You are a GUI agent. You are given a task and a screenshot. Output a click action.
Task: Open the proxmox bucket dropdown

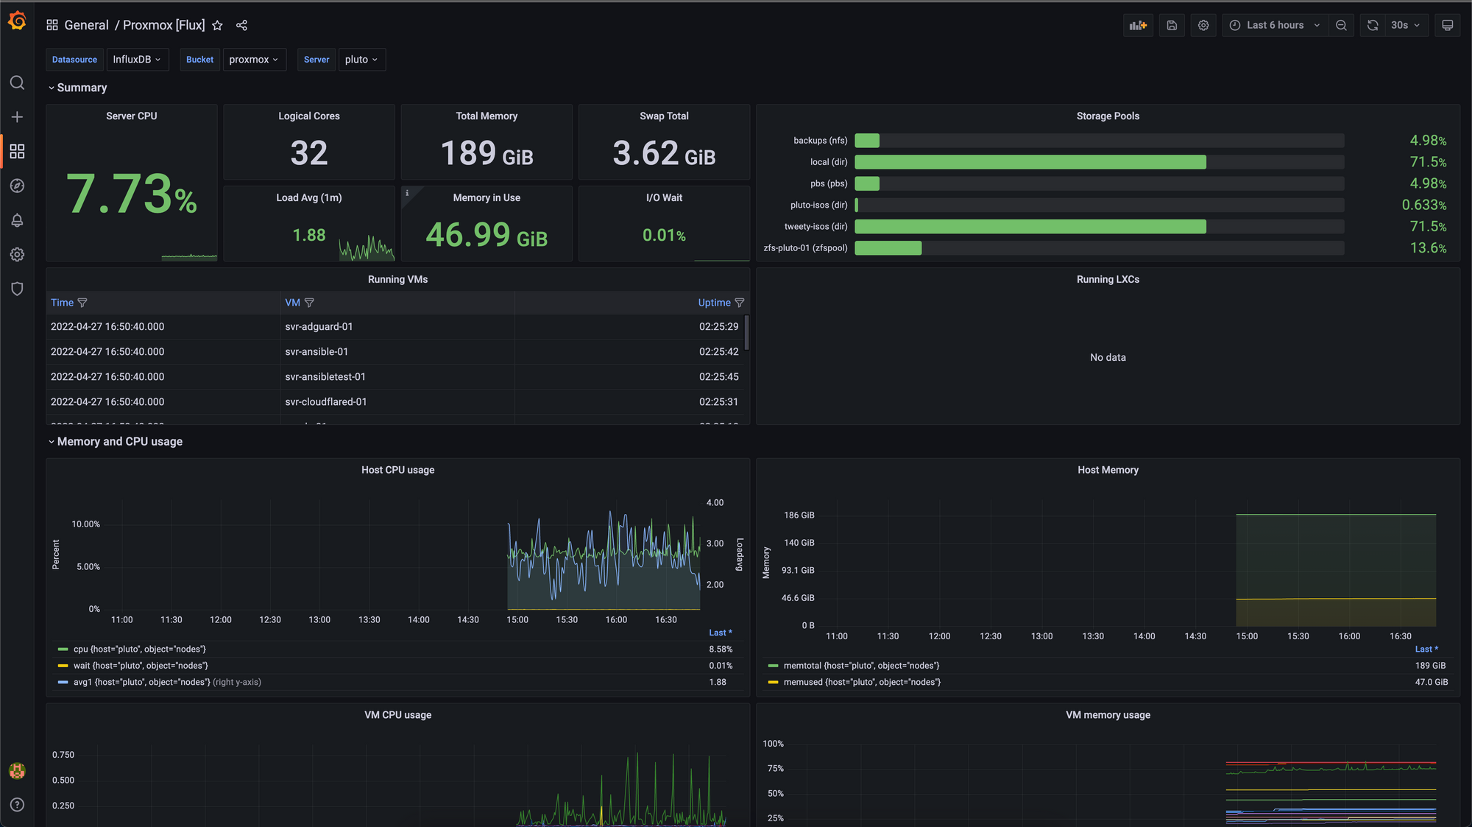254,60
